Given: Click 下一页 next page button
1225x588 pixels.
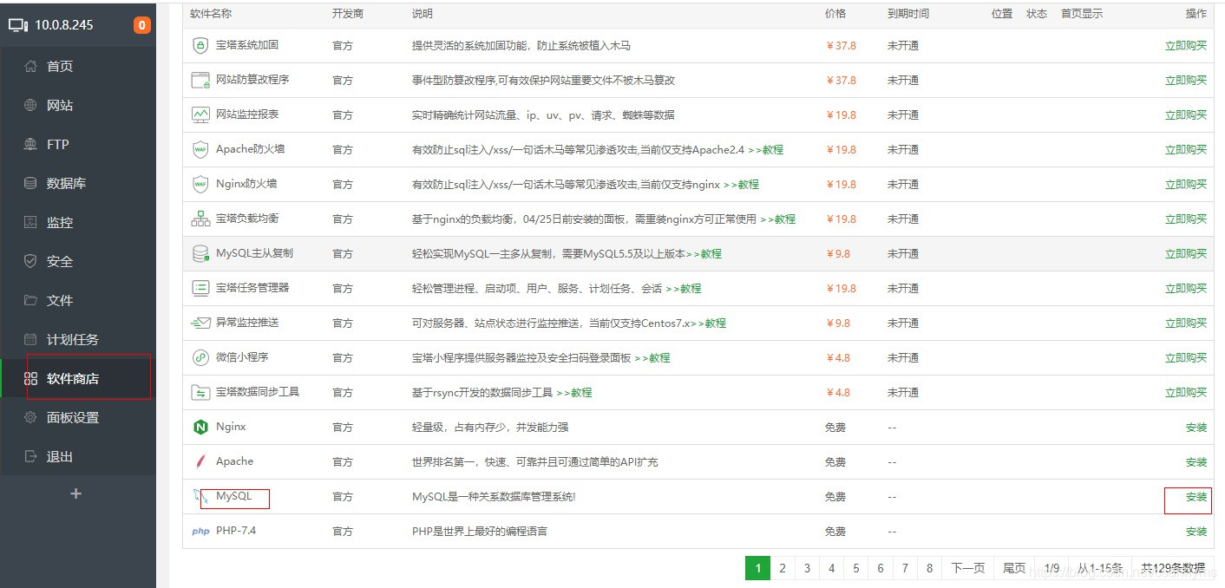Looking at the screenshot, I should (x=968, y=568).
